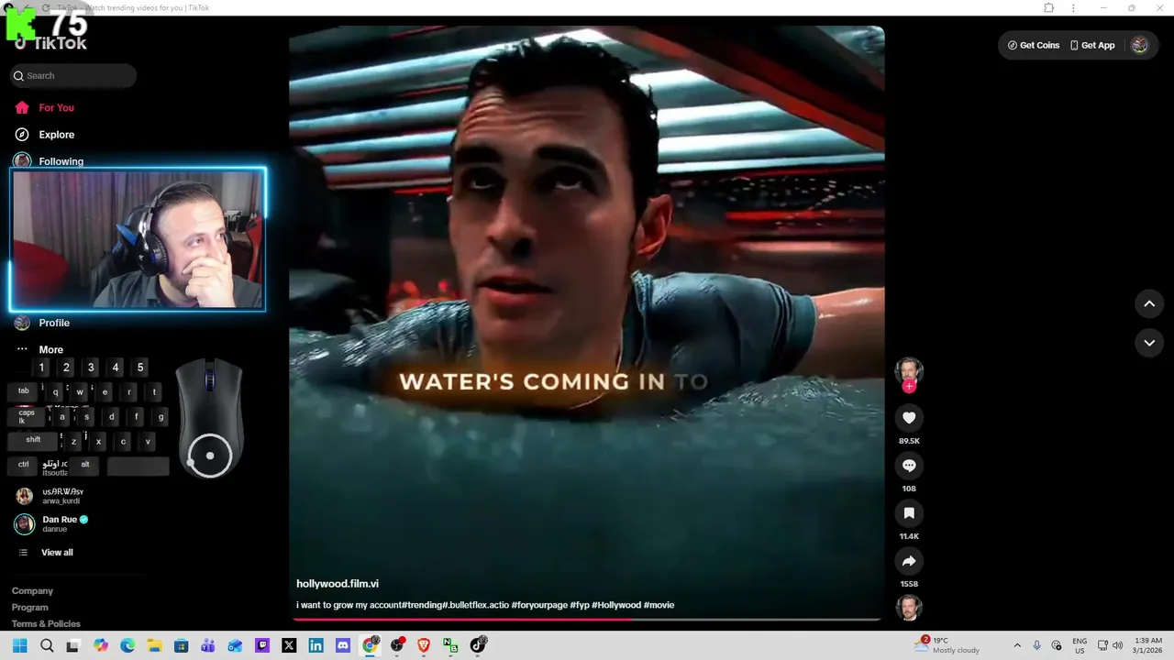Click View all following accounts

[x=57, y=553]
